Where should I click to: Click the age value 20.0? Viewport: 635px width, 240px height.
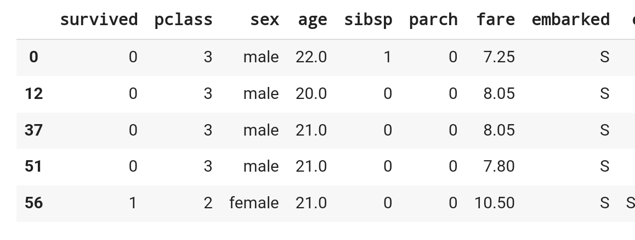[x=311, y=93]
